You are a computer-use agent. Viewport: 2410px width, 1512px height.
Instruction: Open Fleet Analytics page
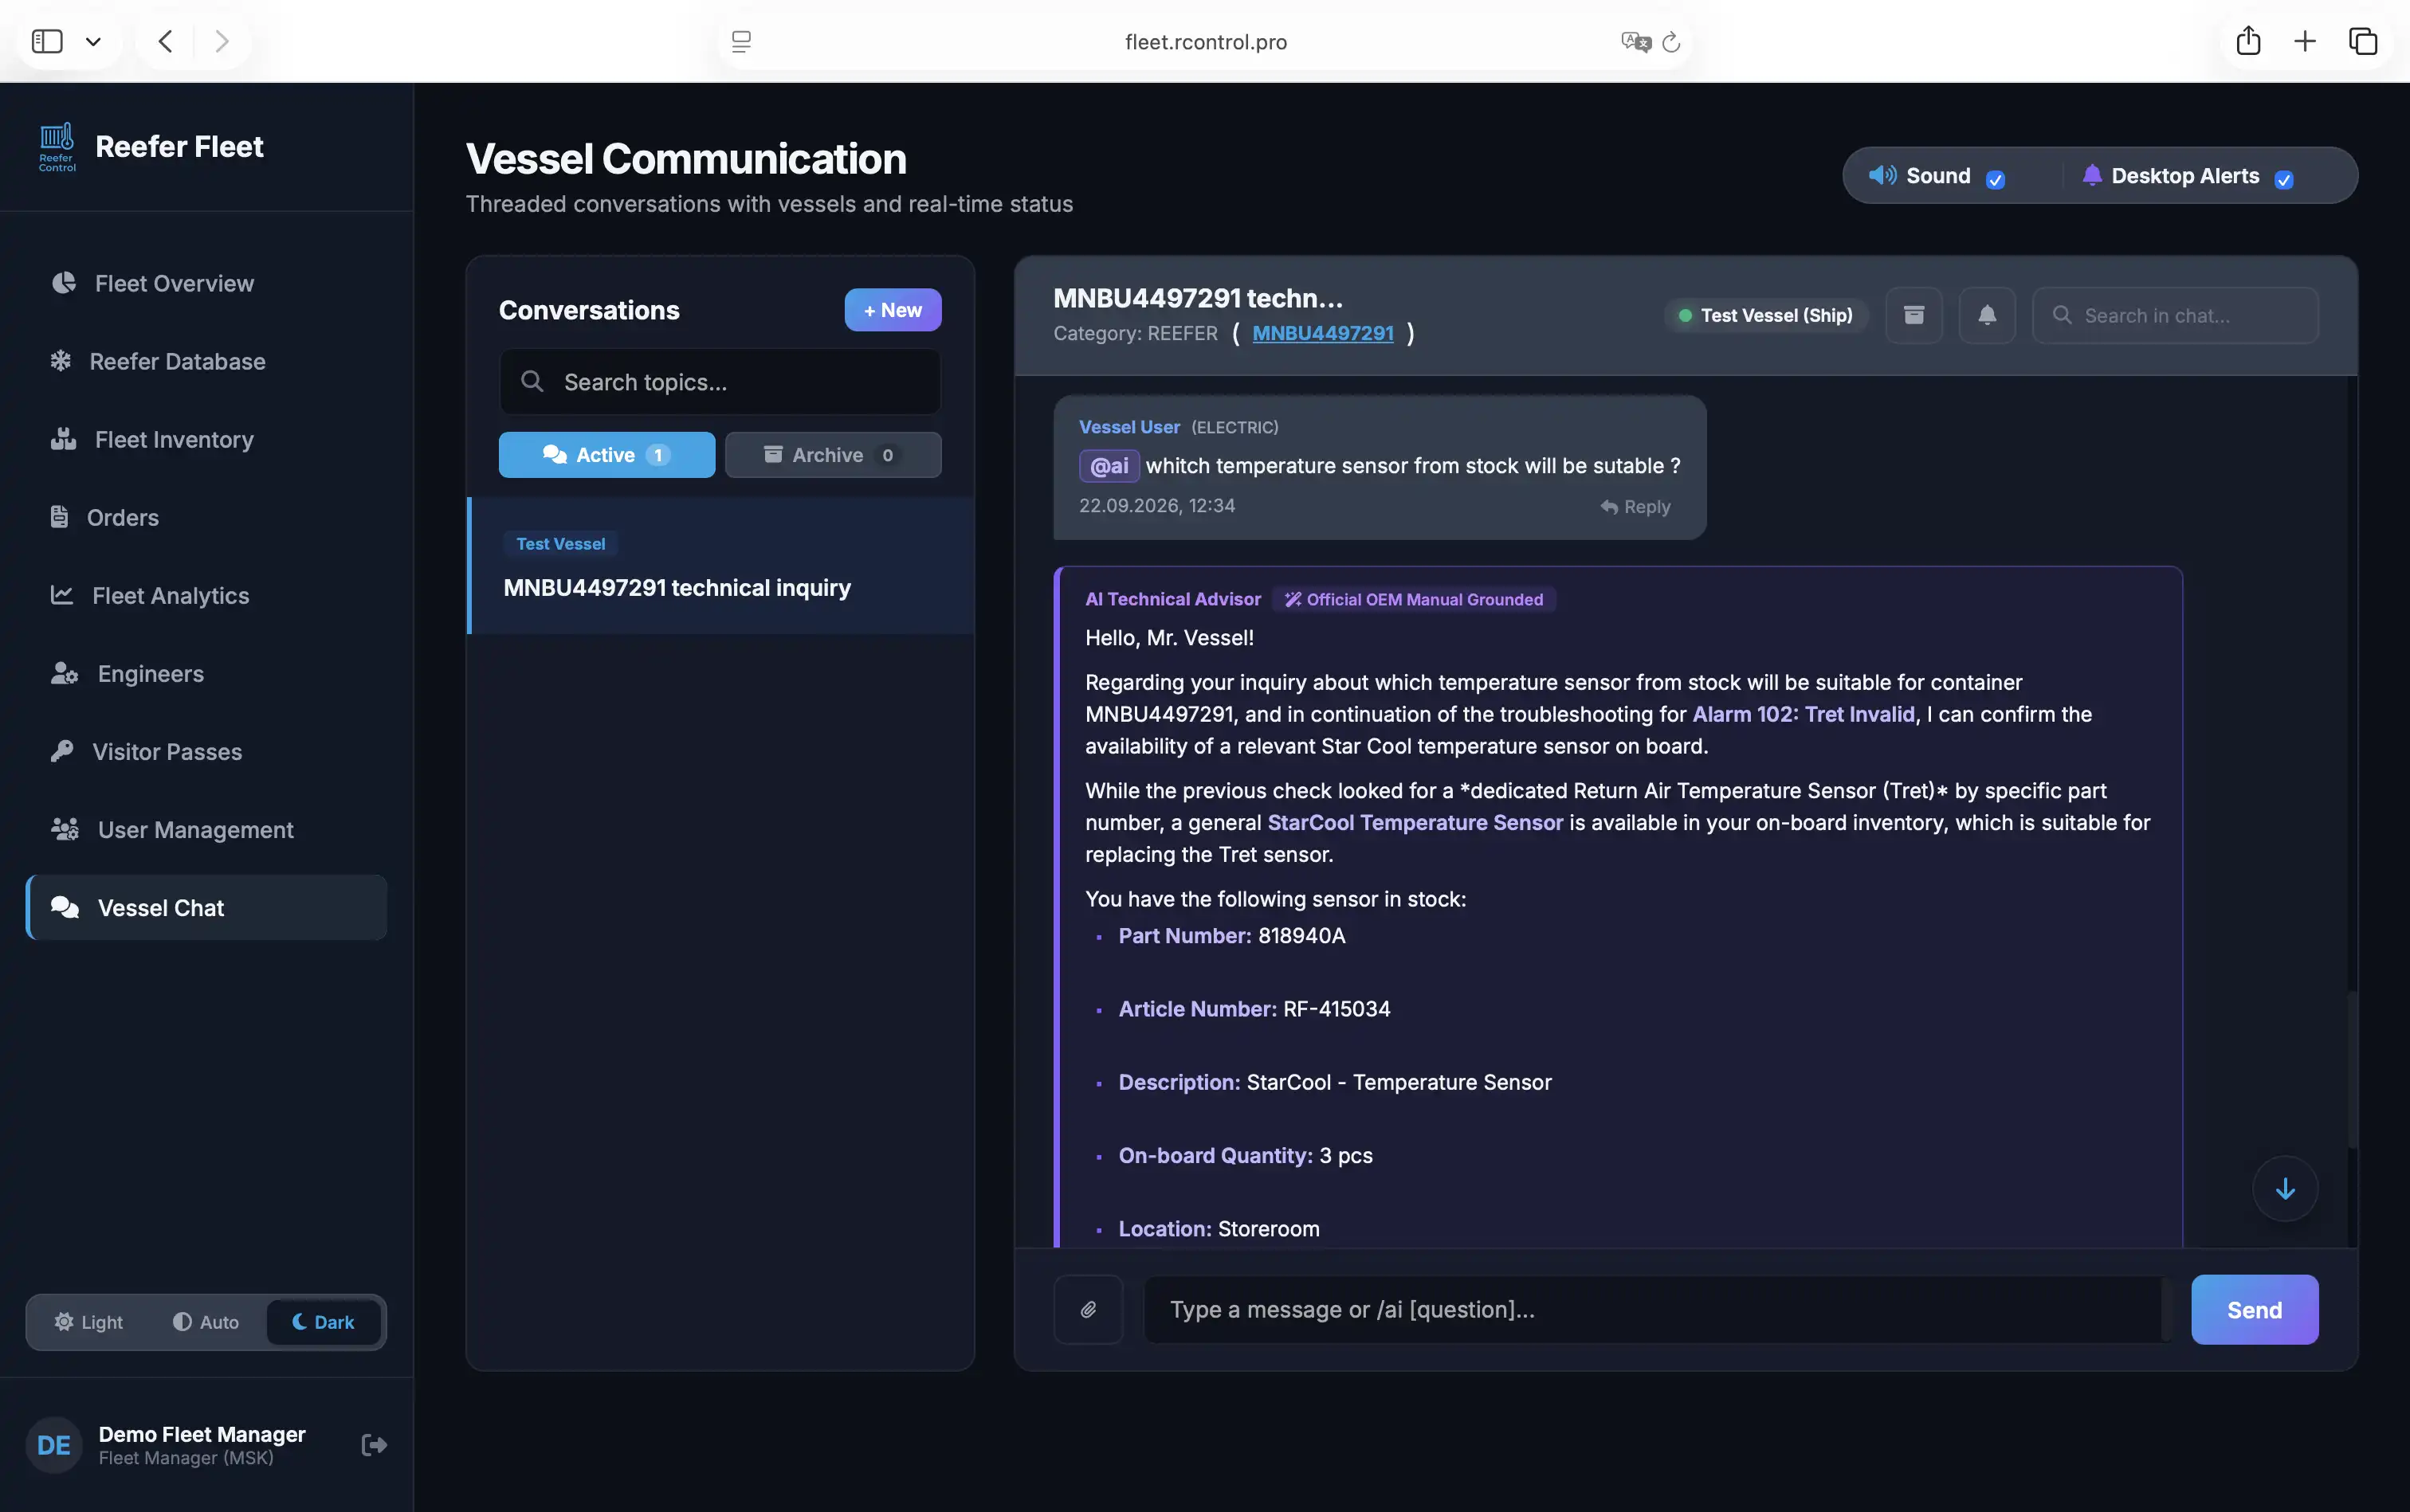pyautogui.click(x=206, y=595)
